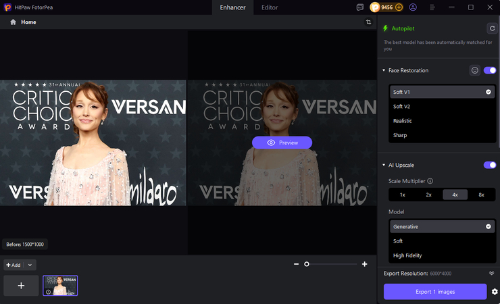This screenshot has height=304, width=500.
Task: Select the 8x scale multiplier
Action: pos(482,195)
